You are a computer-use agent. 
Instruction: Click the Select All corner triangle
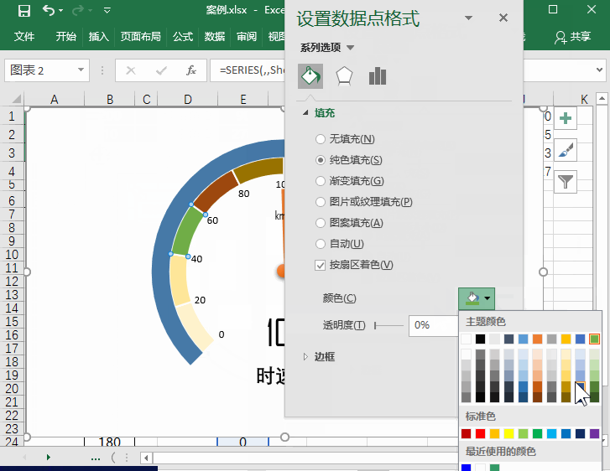coord(16,99)
